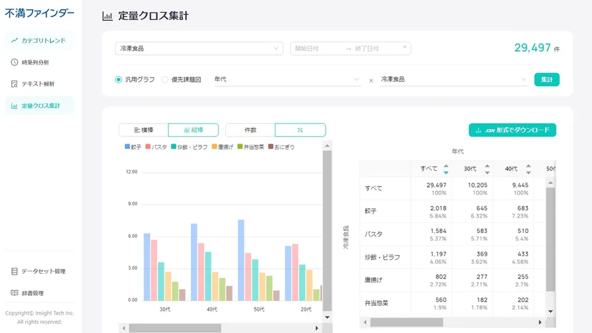The width and height of the screenshot is (592, 333).
Task: Sort ascending on 40代 column
Action: 528,166
